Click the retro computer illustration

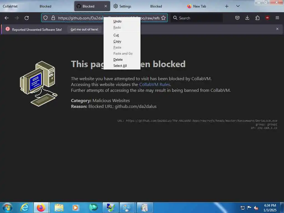[39, 84]
